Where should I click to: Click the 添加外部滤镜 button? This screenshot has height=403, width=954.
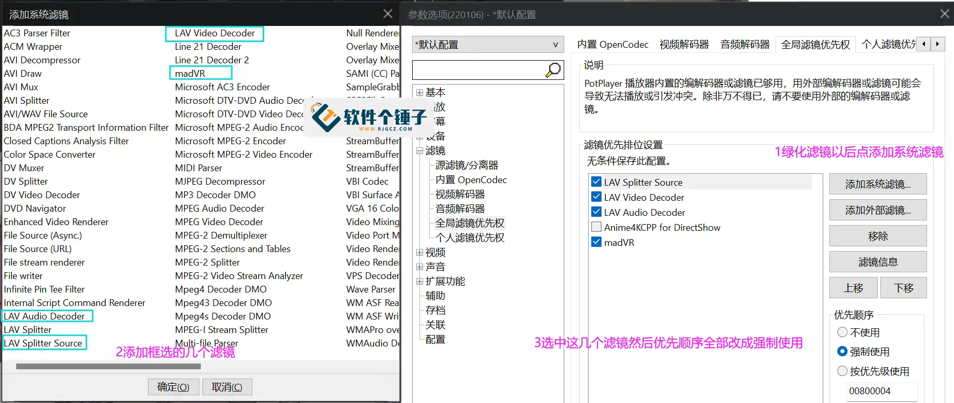[878, 210]
